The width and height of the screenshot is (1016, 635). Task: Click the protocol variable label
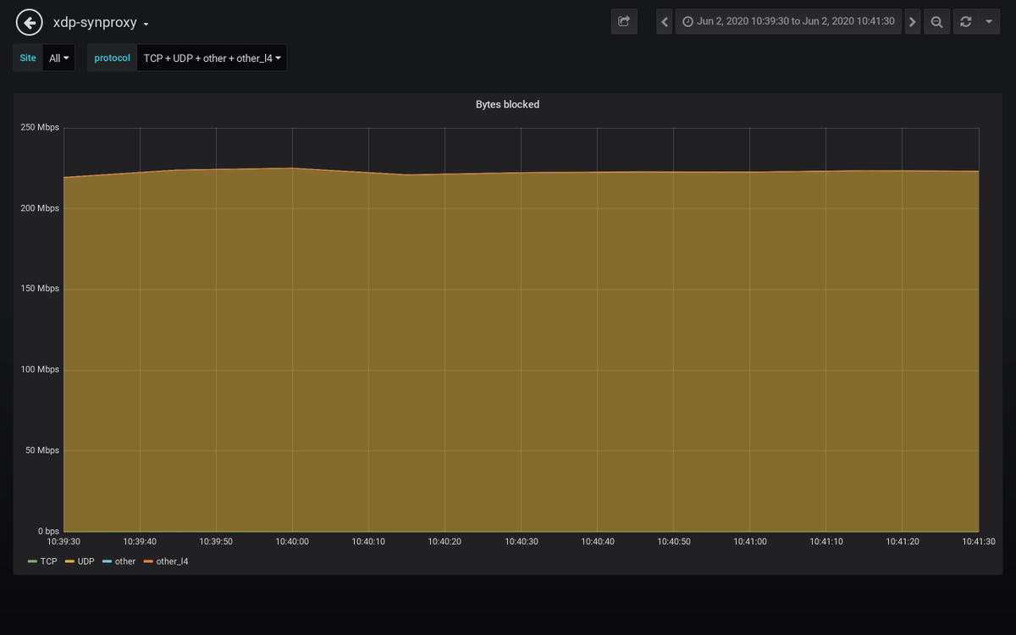(x=111, y=58)
